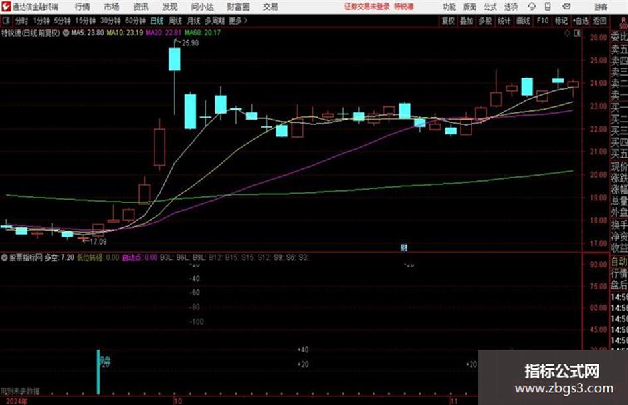Open the 功能 menu
628x405 pixels.
coord(449,7)
